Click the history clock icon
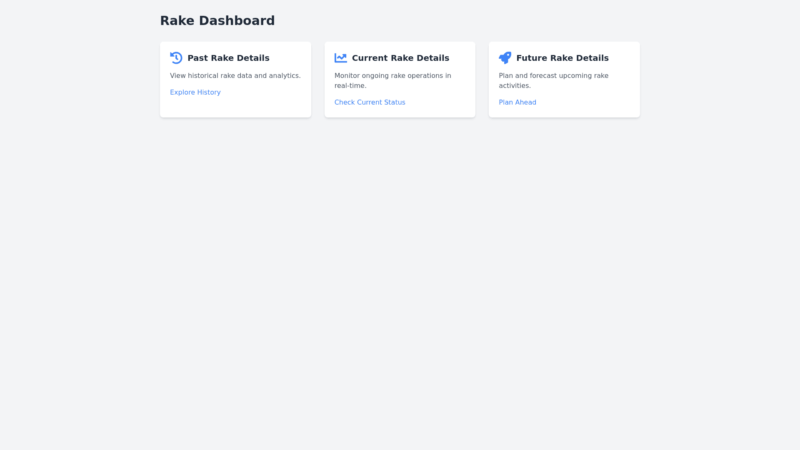 [176, 58]
